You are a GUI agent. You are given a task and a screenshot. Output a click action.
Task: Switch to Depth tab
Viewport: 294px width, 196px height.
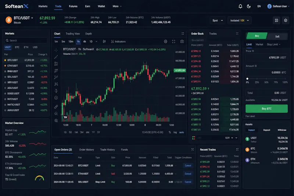point(89,34)
